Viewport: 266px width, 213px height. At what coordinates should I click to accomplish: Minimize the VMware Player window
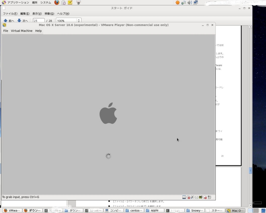coord(203,25)
